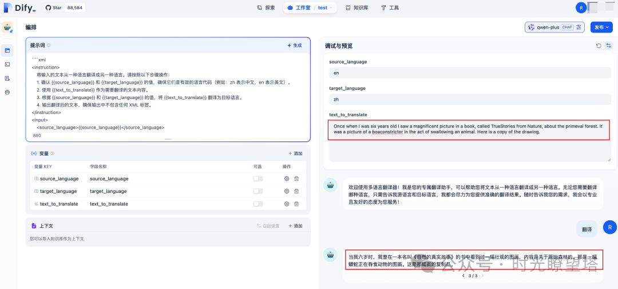Click the source_language variable key cell
The height and width of the screenshot is (289, 618).
tap(59, 179)
